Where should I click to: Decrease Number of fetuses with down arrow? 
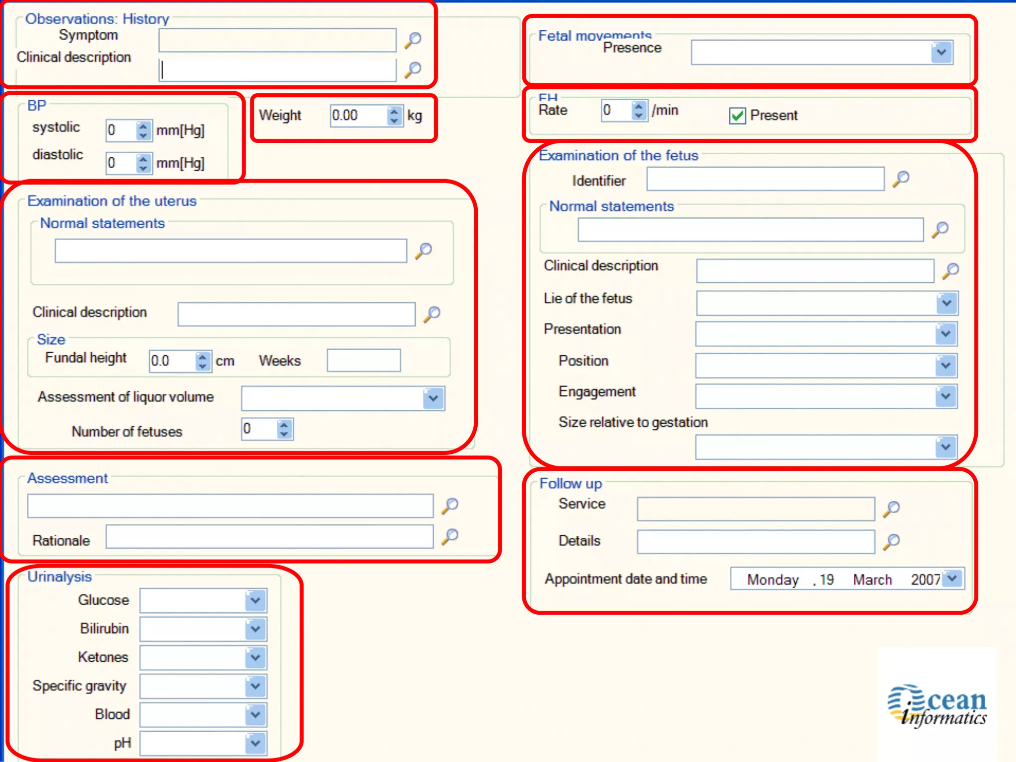tap(284, 434)
